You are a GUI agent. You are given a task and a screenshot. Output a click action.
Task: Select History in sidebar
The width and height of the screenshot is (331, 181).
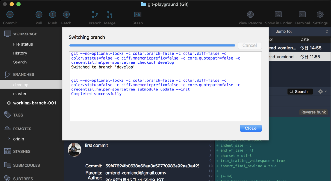point(20,53)
